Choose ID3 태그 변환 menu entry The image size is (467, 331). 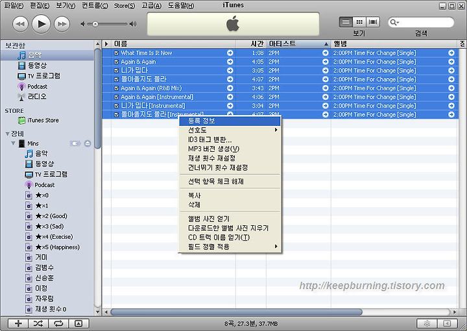point(230,140)
